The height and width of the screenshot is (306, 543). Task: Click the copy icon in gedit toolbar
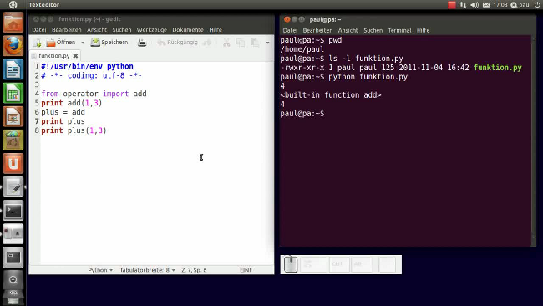click(241, 43)
